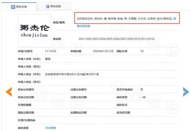Click the similar group codes 3001;3002 text
Image resolution: width=191 pixels, height=131 pixels.
coord(116,39)
